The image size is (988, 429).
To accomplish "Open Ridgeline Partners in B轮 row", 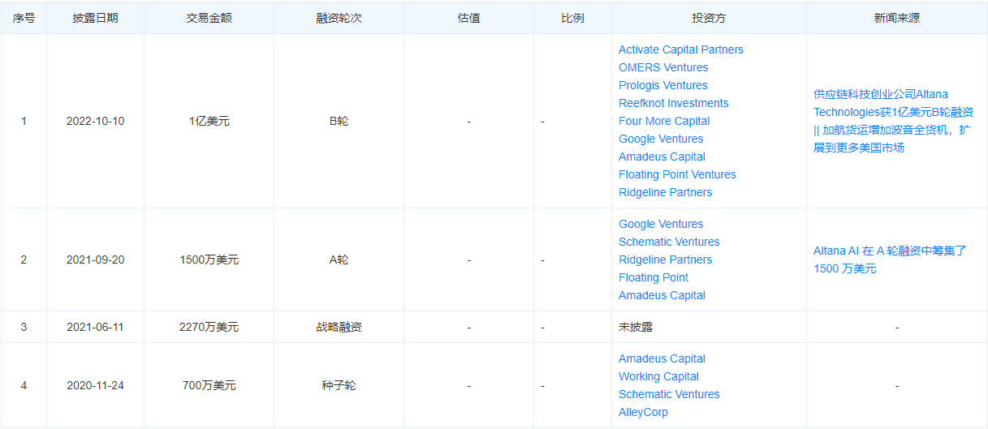I will tap(665, 192).
